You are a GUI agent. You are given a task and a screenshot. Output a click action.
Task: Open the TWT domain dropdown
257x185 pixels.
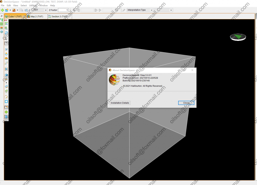tap(40, 10)
